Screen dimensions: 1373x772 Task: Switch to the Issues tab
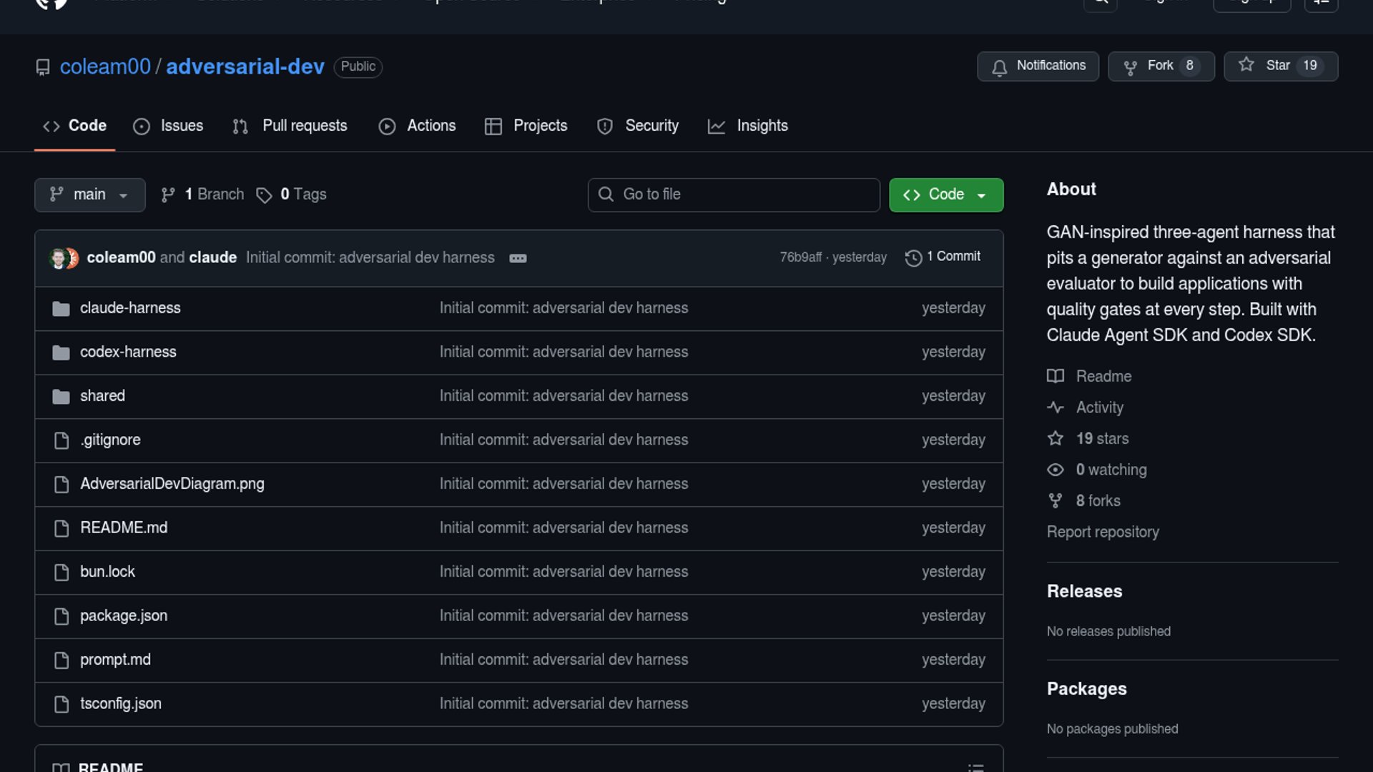[x=168, y=126]
